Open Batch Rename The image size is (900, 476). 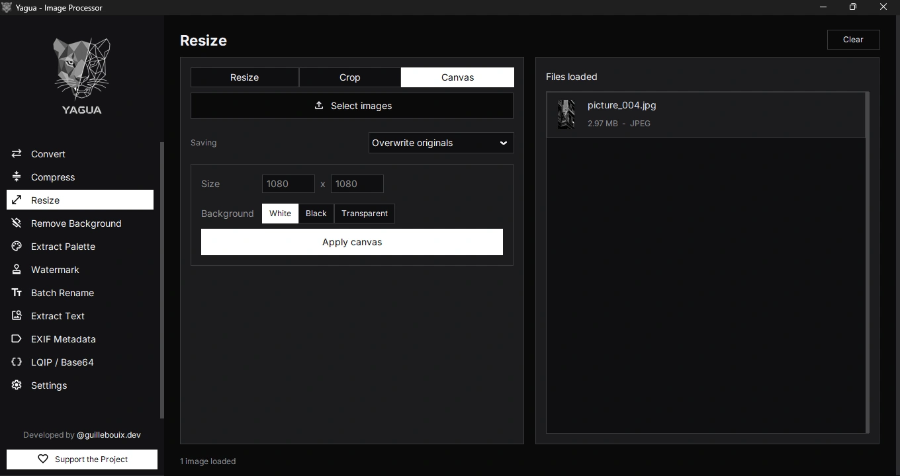pos(80,292)
